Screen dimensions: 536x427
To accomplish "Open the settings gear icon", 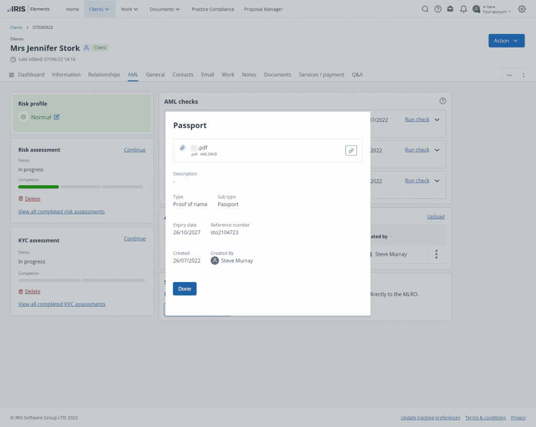I will pos(521,9).
